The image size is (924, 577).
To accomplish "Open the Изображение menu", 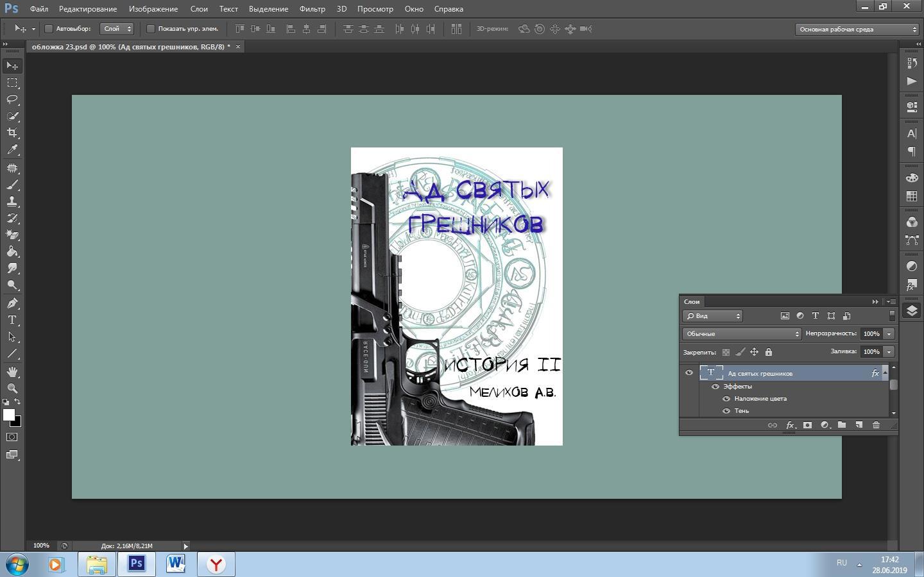I will pyautogui.click(x=153, y=9).
